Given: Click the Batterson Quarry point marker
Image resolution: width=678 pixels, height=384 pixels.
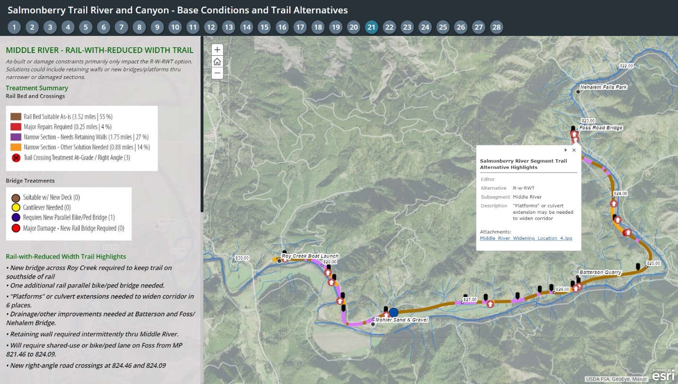Looking at the screenshot, I should pos(576,277).
